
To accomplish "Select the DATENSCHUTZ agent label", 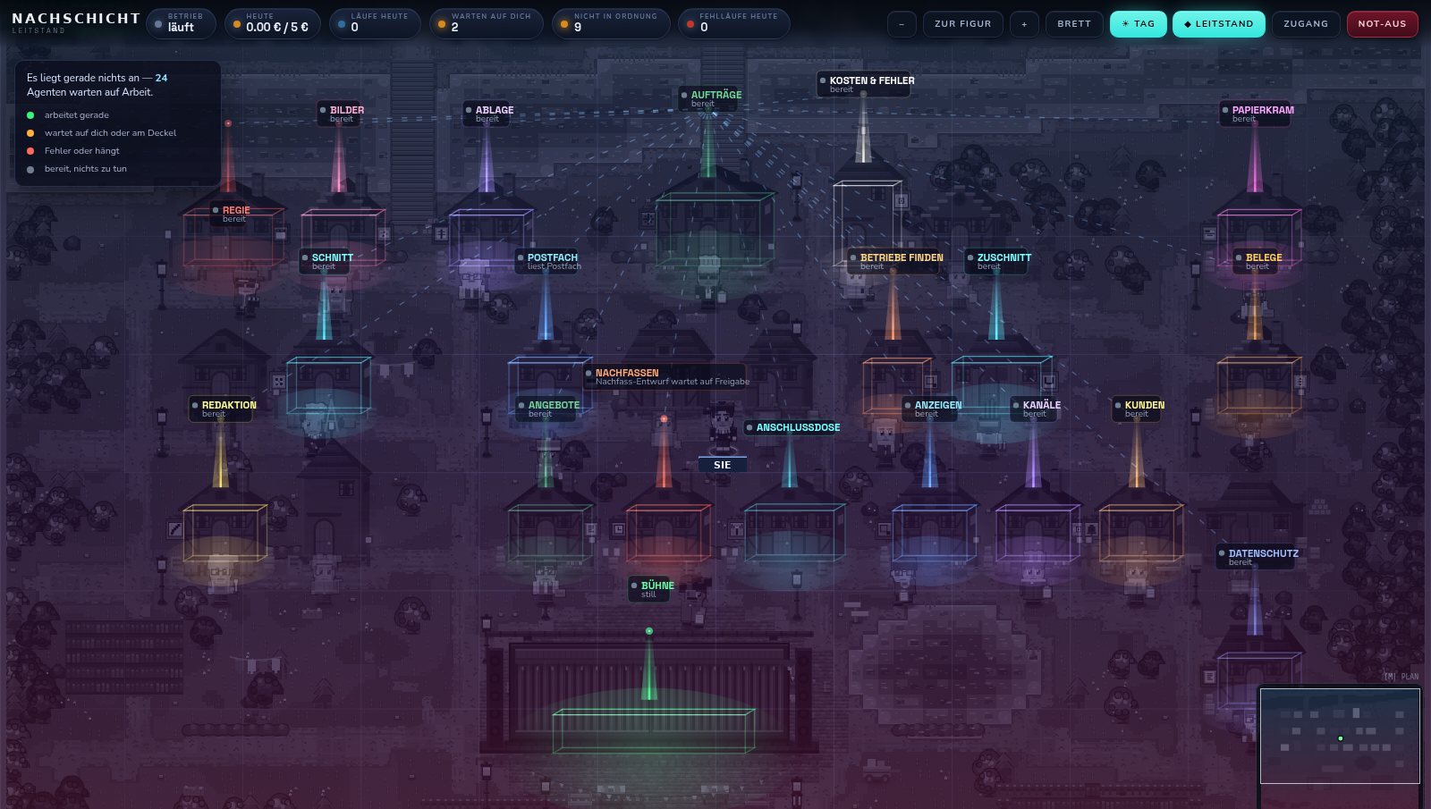I will 1257,557.
